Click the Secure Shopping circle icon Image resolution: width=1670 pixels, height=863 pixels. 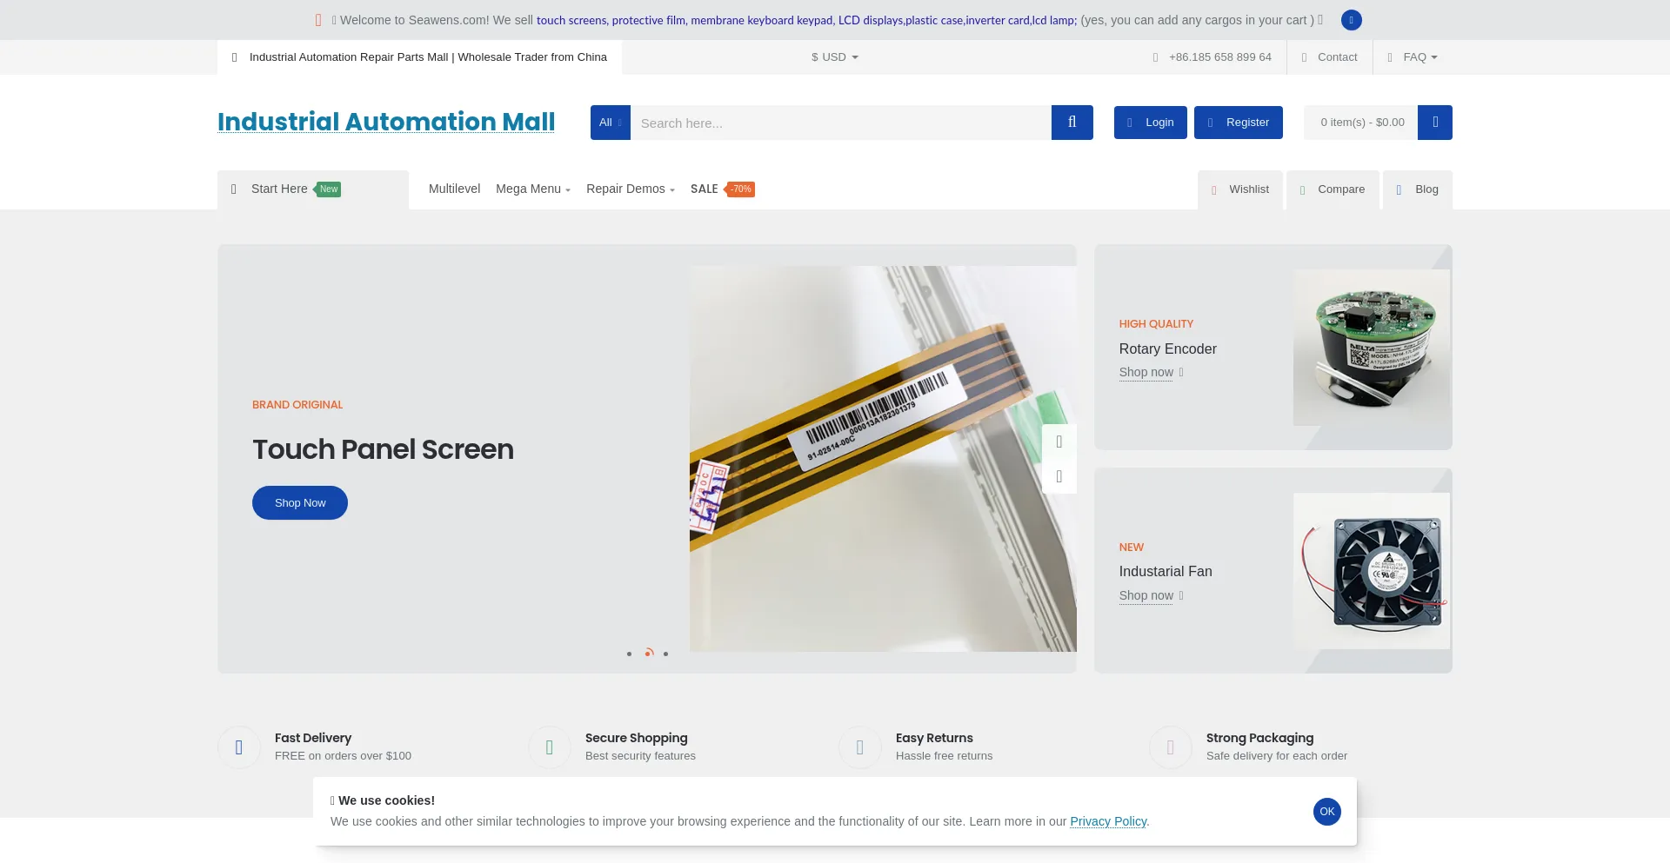click(550, 747)
